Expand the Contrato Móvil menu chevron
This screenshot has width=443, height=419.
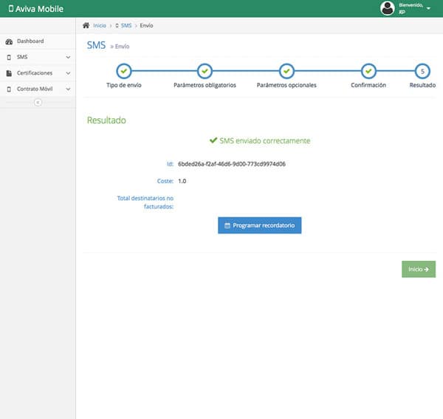[x=68, y=89]
